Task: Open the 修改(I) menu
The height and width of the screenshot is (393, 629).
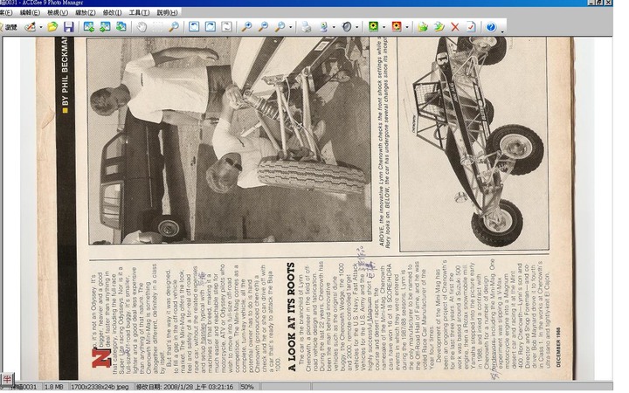Action: 113,12
